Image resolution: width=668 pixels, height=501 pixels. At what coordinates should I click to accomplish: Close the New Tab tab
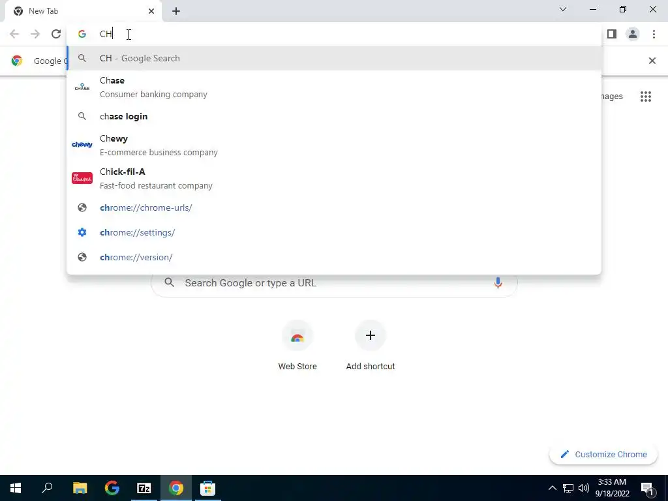coord(151,11)
